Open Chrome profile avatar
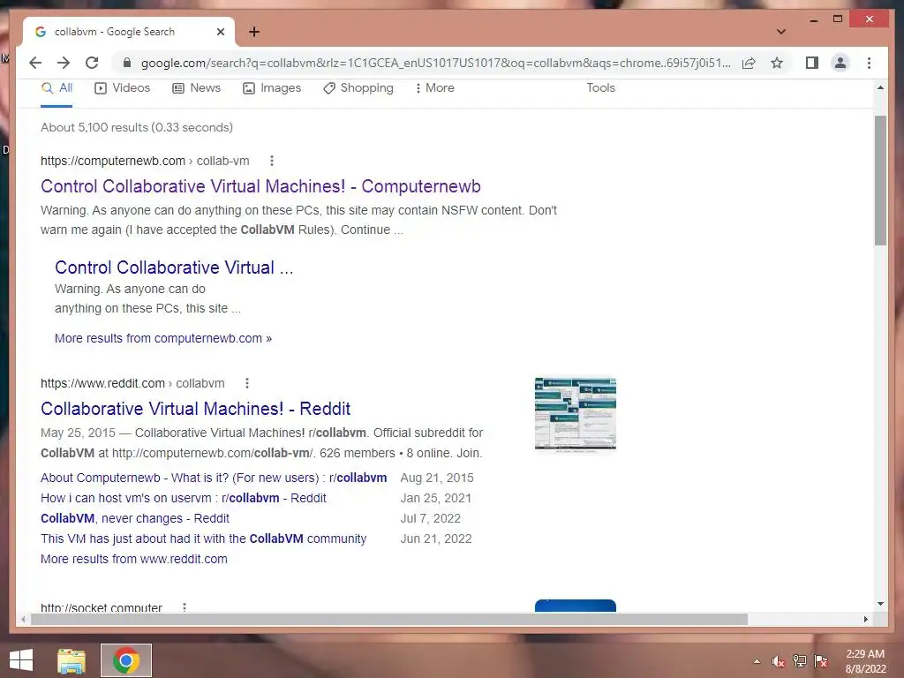This screenshot has height=678, width=904. (840, 63)
